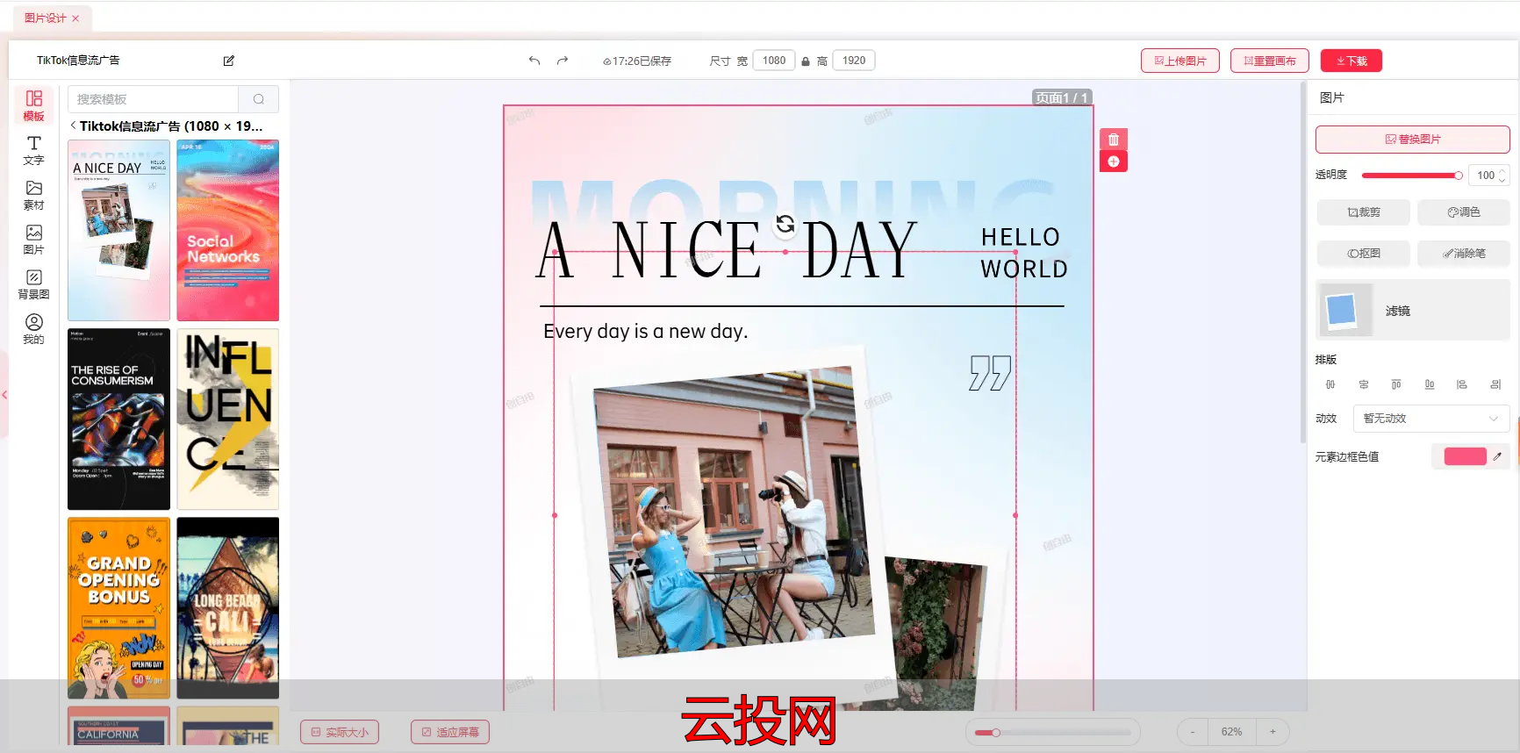Select the A NICE DAY template thumbnail
The height and width of the screenshot is (753, 1520).
click(118, 231)
